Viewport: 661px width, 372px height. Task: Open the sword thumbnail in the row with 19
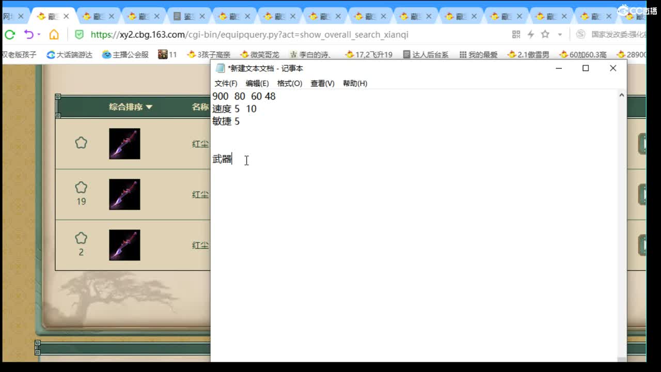pos(124,194)
